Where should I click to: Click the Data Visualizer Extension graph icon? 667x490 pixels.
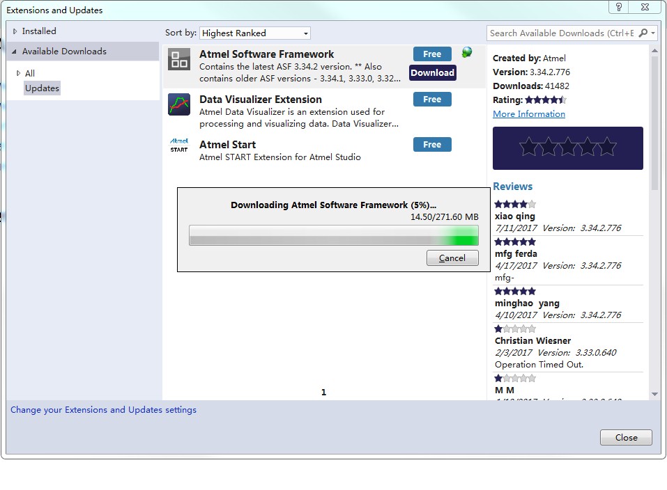[x=179, y=104]
